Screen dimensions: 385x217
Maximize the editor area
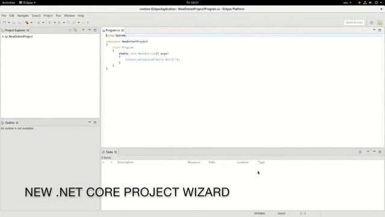coord(380,30)
